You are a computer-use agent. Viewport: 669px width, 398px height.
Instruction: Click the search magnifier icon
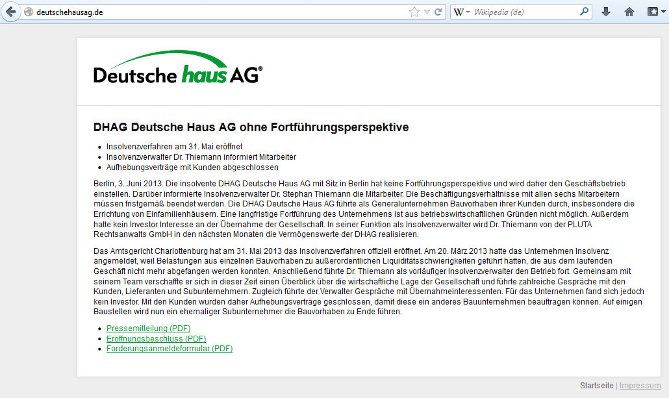click(x=584, y=12)
